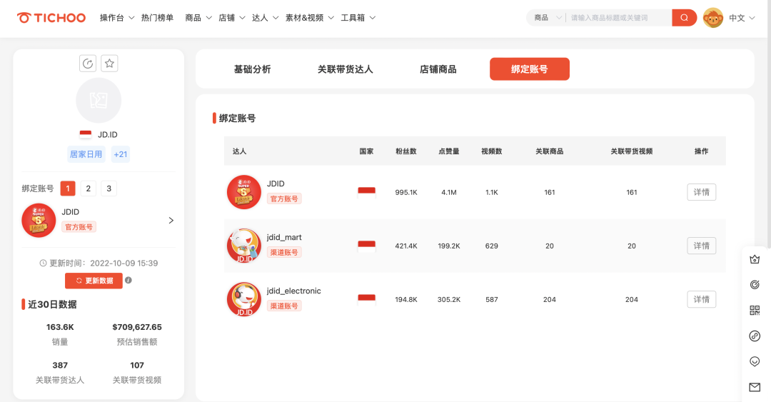Select bound account page 3

[x=109, y=189]
